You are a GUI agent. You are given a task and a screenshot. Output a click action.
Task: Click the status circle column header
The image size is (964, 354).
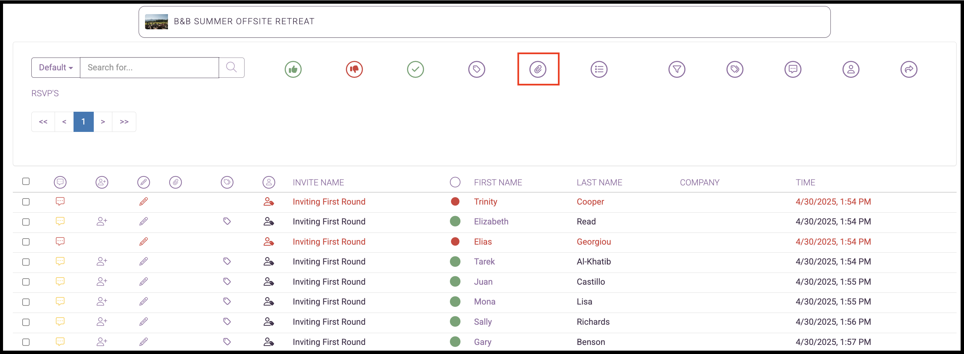(455, 182)
